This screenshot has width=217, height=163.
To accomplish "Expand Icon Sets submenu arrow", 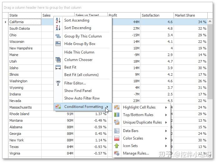I will click(x=166, y=146).
